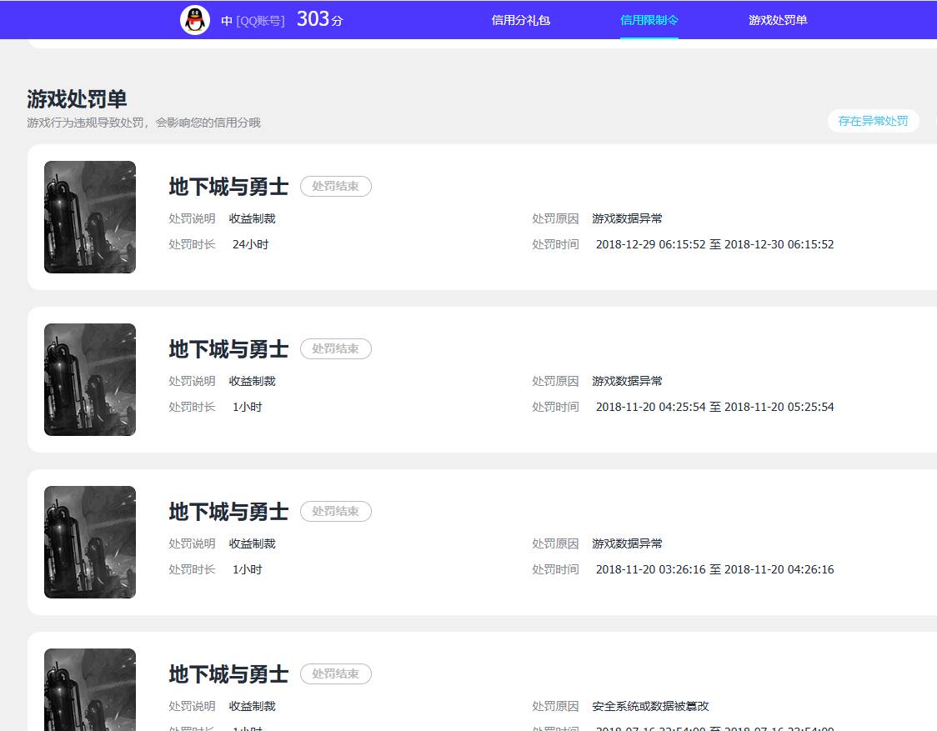Click the 游戏处罚单 section heading
937x731 pixels.
(77, 99)
